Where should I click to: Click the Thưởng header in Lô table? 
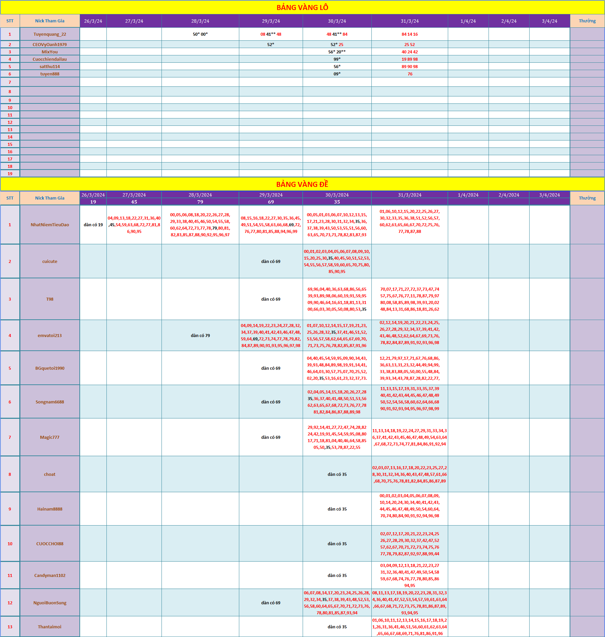point(587,21)
